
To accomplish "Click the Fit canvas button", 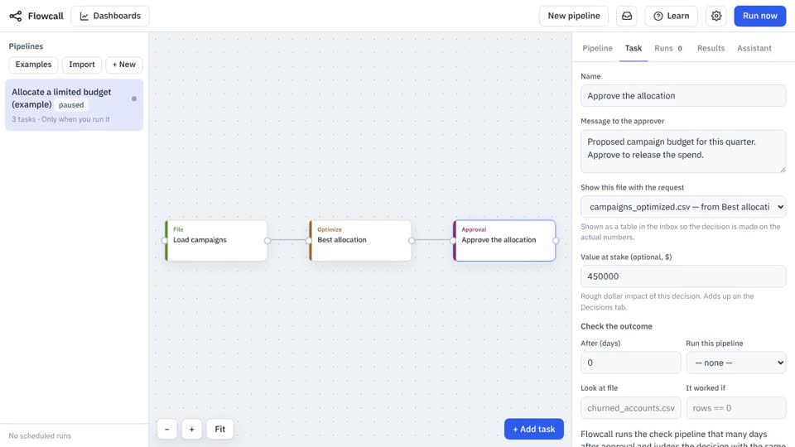I will pos(220,430).
